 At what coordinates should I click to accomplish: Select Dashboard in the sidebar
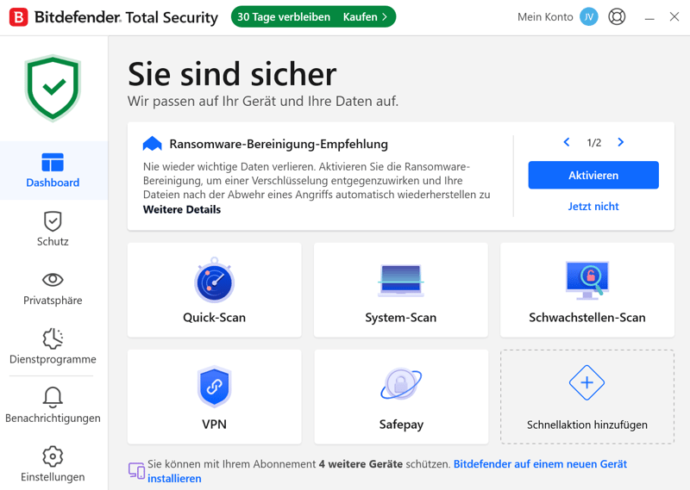coord(53,171)
